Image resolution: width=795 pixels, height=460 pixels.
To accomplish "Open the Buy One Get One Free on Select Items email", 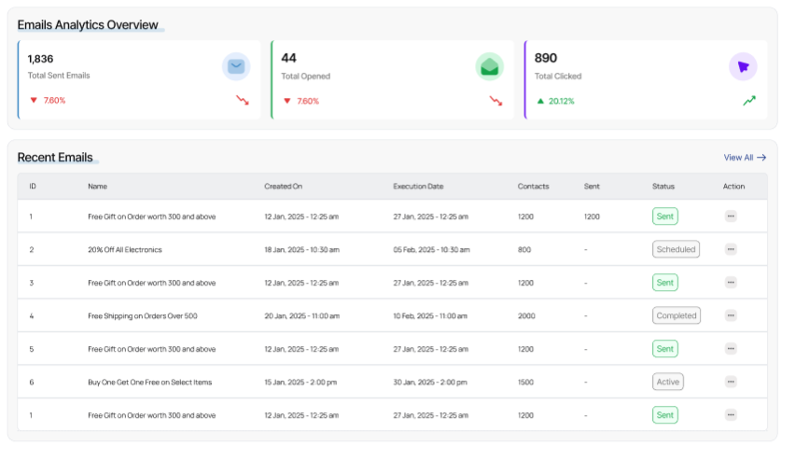I will point(148,382).
